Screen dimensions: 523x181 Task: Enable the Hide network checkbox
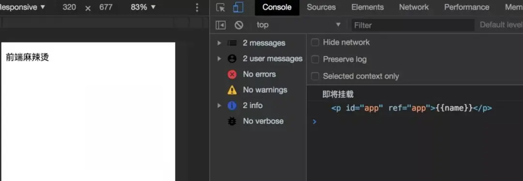(x=315, y=42)
